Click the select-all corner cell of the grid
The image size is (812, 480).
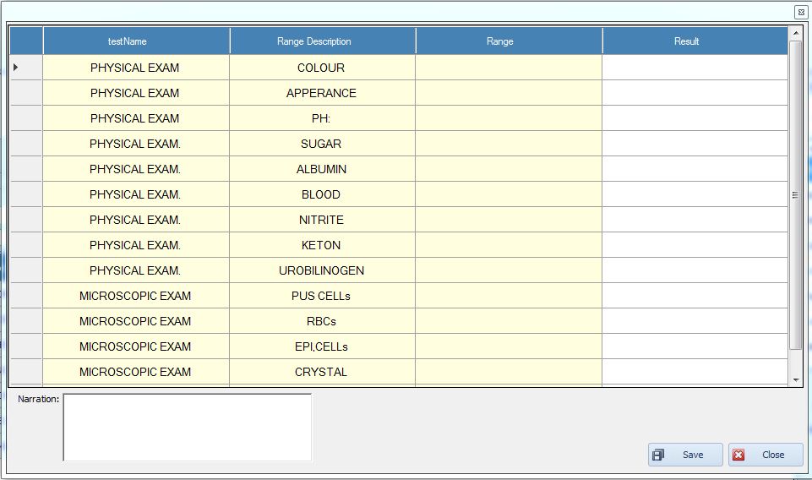pos(26,41)
